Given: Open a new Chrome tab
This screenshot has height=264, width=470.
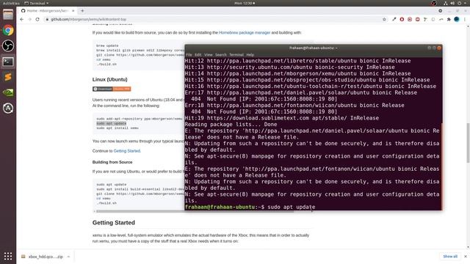Looking at the screenshot, I should pos(82,11).
